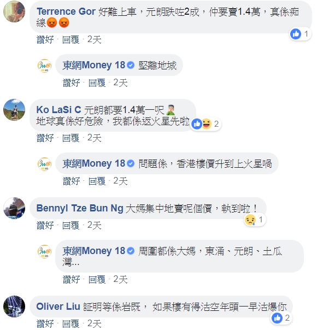Image resolution: width=329 pixels, height=330 pixels.
Task: Open 東網Money 18 avatar beside 周圍都係大媽 reply
Action: [x=44, y=251]
